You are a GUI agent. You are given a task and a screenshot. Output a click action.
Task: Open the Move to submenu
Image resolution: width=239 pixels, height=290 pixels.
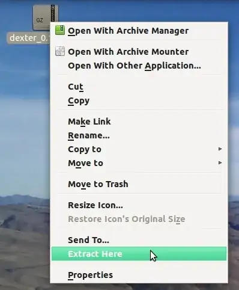[139, 163]
